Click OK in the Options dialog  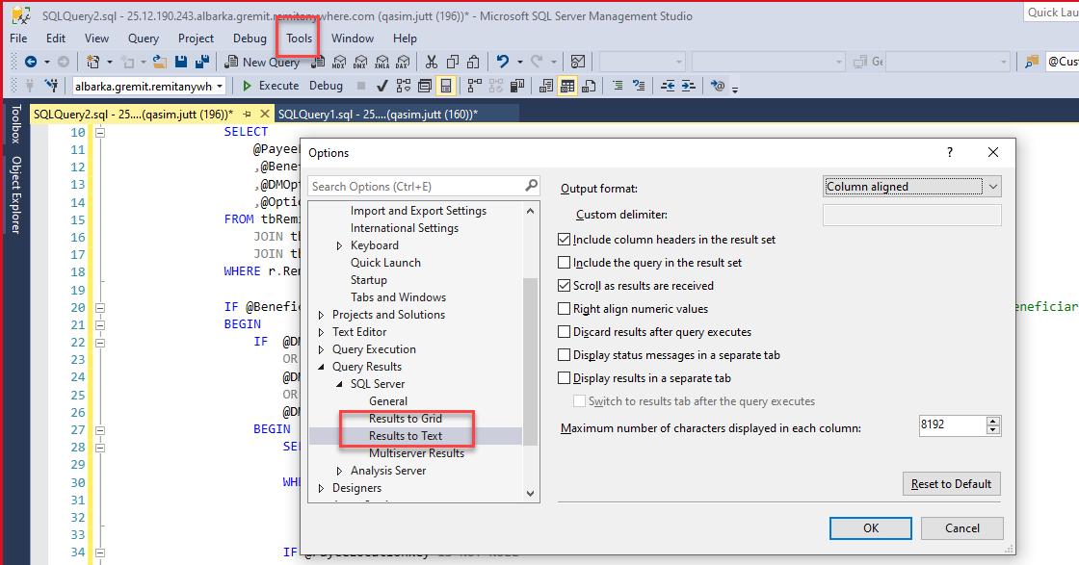(x=871, y=527)
